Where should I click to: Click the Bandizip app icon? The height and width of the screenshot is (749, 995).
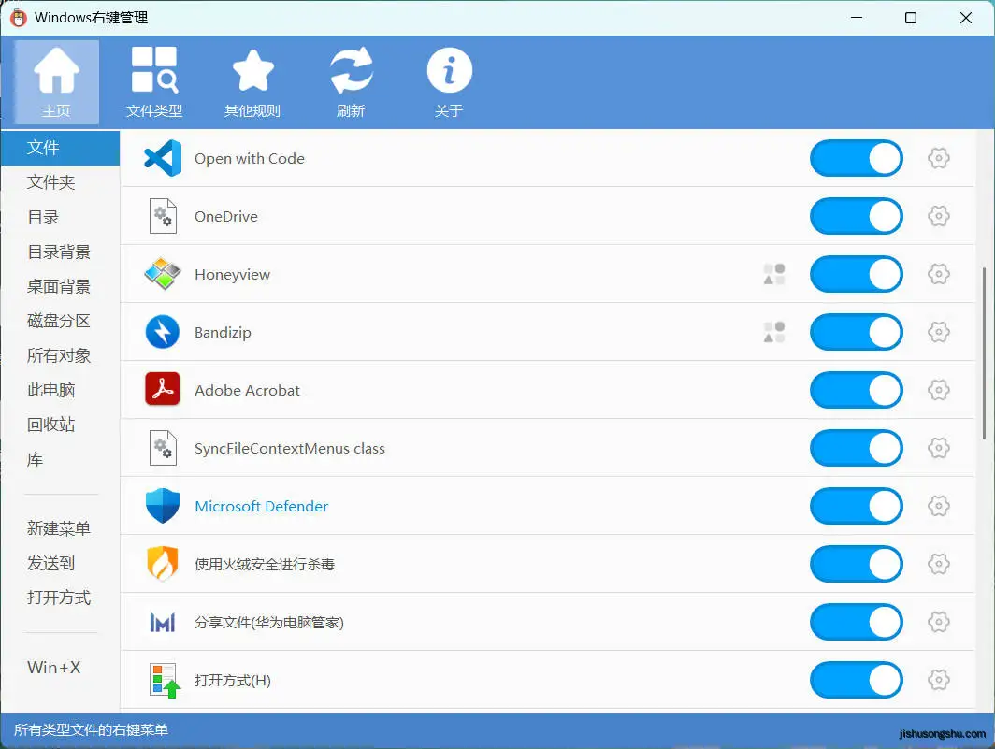[x=163, y=332]
